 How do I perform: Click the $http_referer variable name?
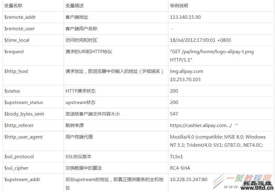[x=19, y=125]
